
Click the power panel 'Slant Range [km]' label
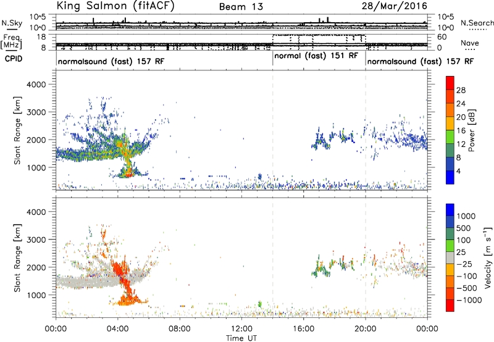click(17, 130)
